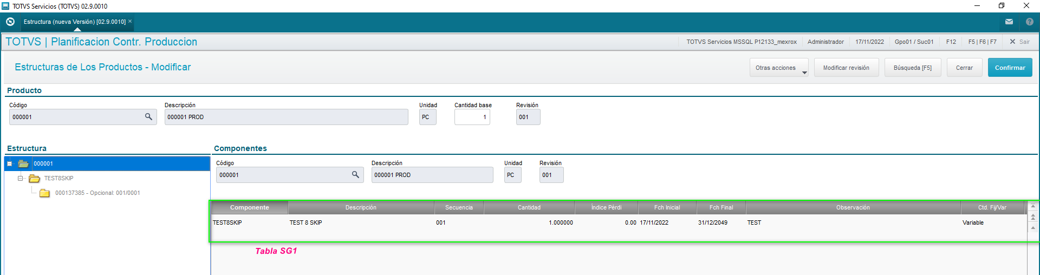This screenshot has width=1040, height=275.
Task: Click the 1.000000 quantity cell
Action: pos(561,222)
